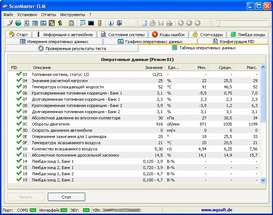The image size is (273, 215).
Task: Click the green device toolbar icon
Action: 100,23
